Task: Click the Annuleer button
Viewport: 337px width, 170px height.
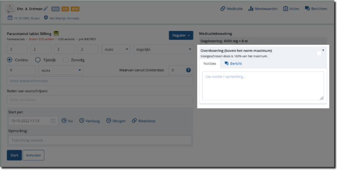Action: [33, 155]
